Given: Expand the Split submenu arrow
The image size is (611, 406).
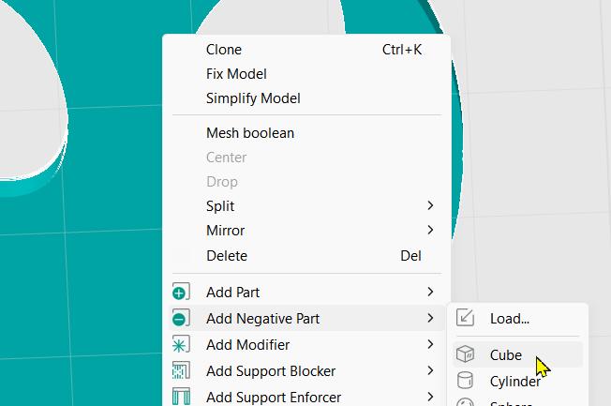Looking at the screenshot, I should point(430,205).
